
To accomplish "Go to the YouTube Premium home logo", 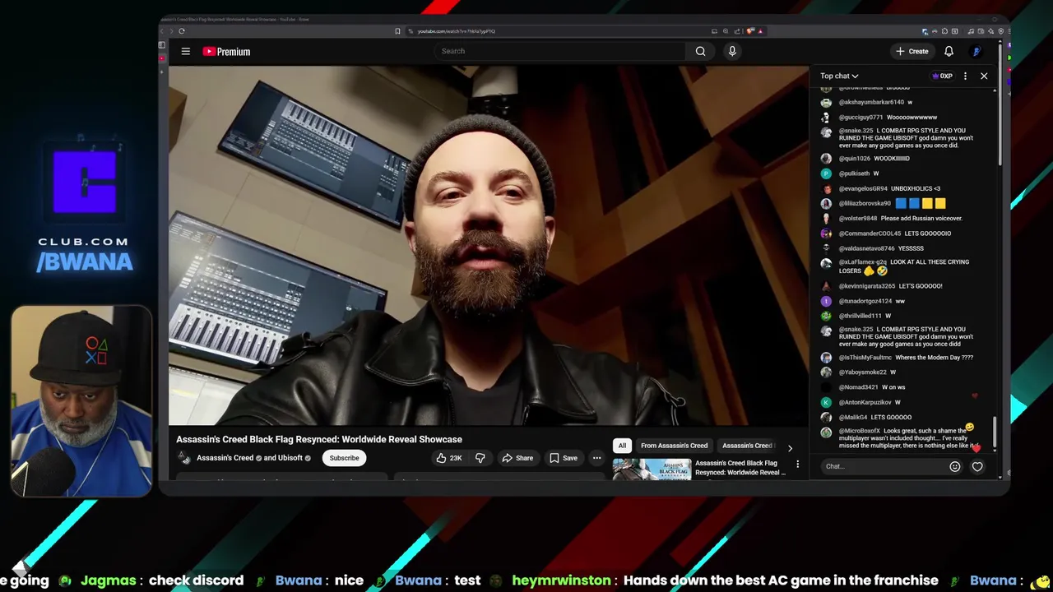I will pos(226,51).
